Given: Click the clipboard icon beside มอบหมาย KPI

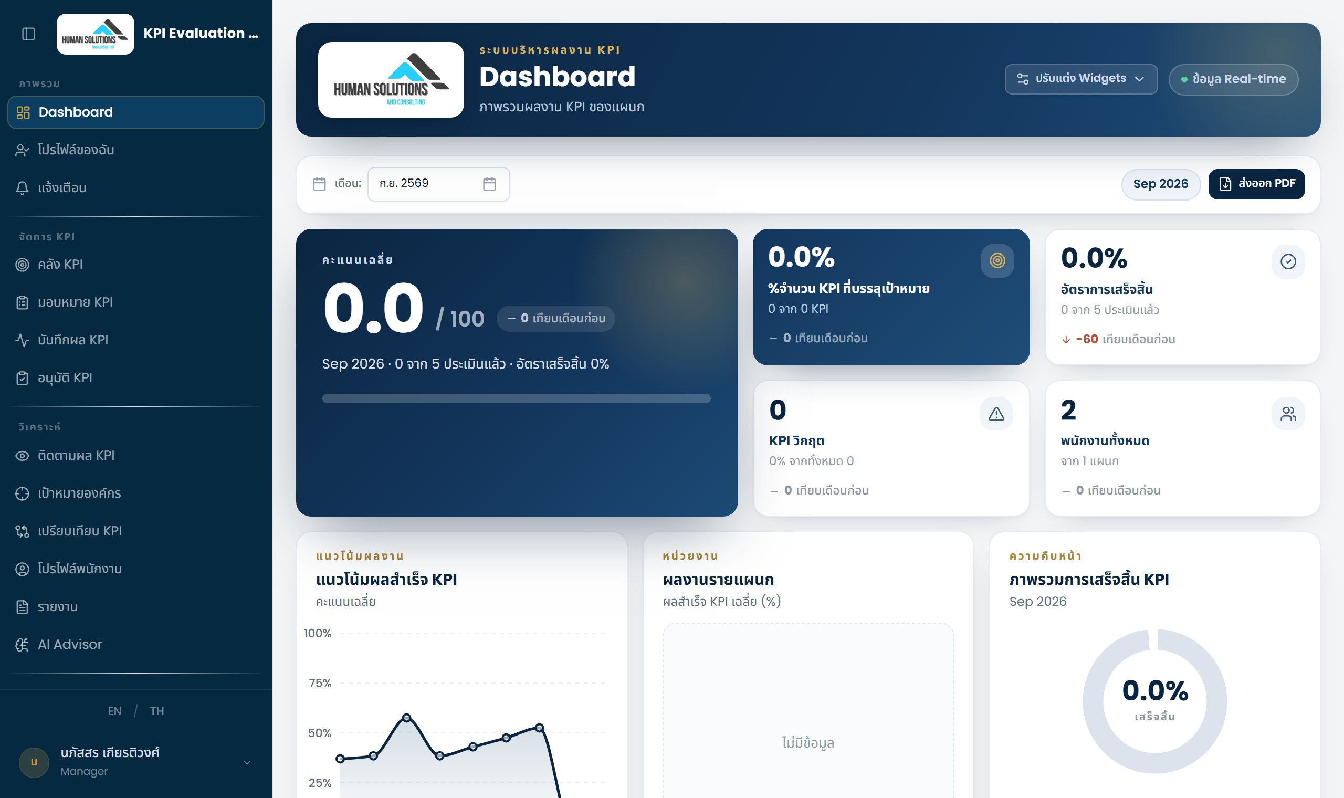Looking at the screenshot, I should [x=22, y=303].
